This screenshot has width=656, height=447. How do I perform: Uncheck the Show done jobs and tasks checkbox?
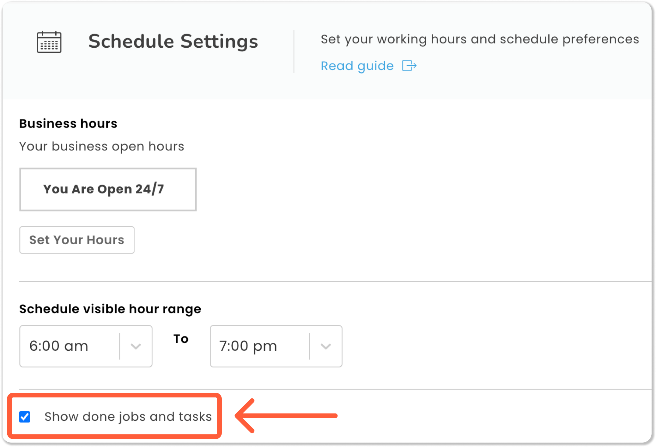click(x=25, y=417)
